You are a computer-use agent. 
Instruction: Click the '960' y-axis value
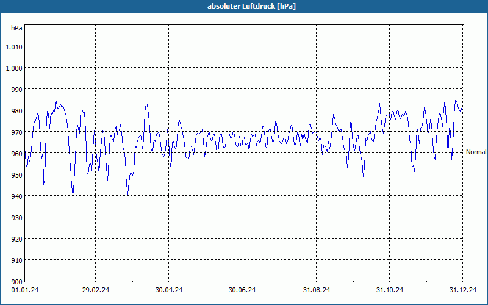pyautogui.click(x=17, y=154)
